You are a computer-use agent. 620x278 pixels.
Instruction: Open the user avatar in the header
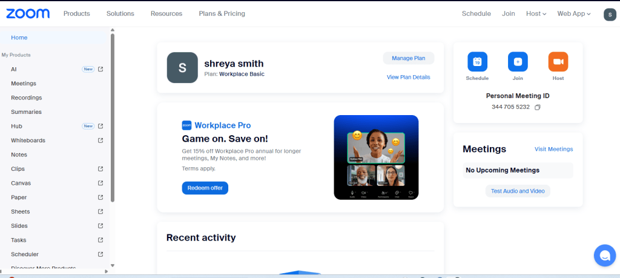coord(610,15)
